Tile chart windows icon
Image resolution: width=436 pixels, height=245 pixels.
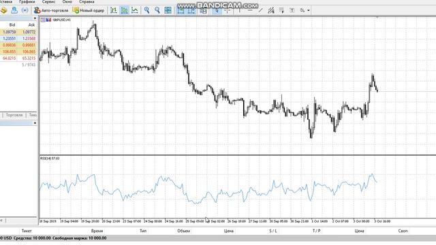point(168,10)
